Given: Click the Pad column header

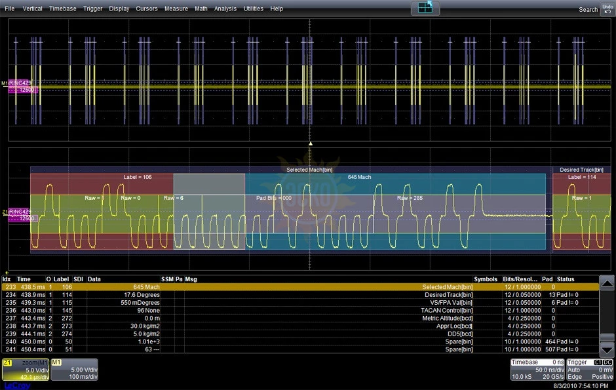Looking at the screenshot, I should point(547,279).
